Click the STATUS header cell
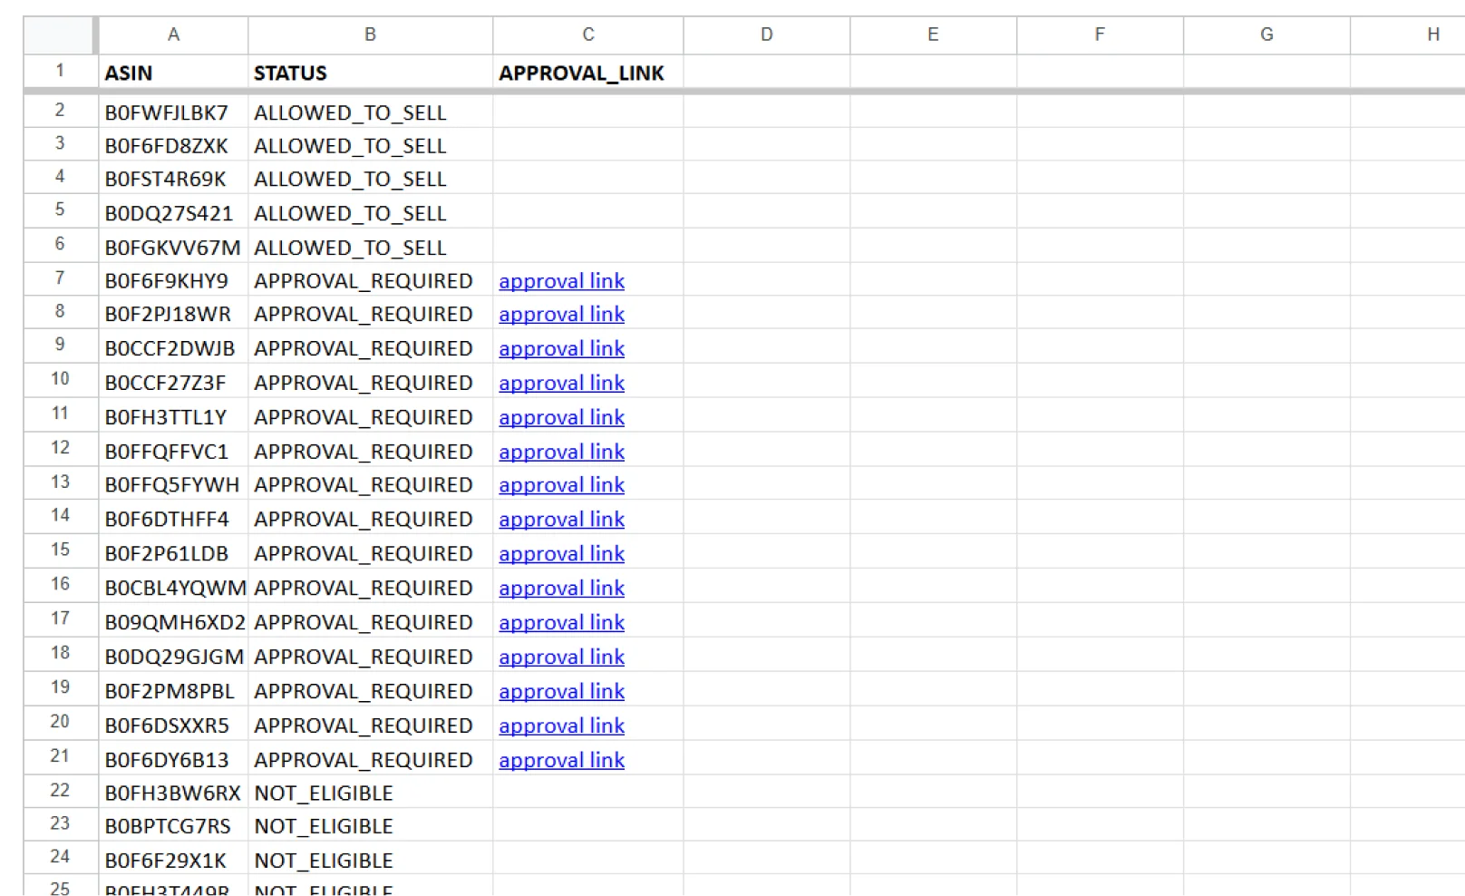This screenshot has width=1465, height=896. (370, 73)
